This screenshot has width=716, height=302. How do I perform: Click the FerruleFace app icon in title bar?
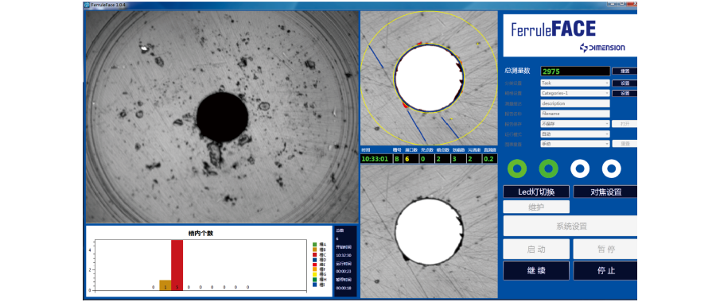point(87,5)
